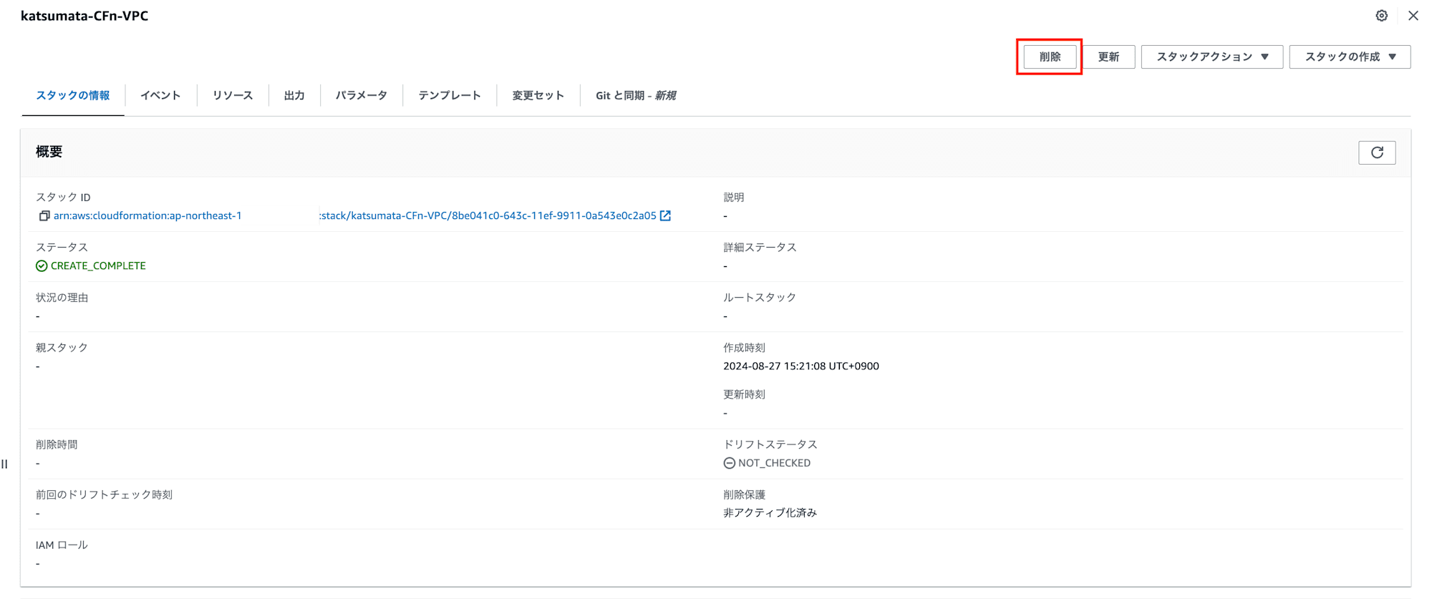The width and height of the screenshot is (1432, 599).
Task: Open stack ID external link icon
Action: [665, 215]
